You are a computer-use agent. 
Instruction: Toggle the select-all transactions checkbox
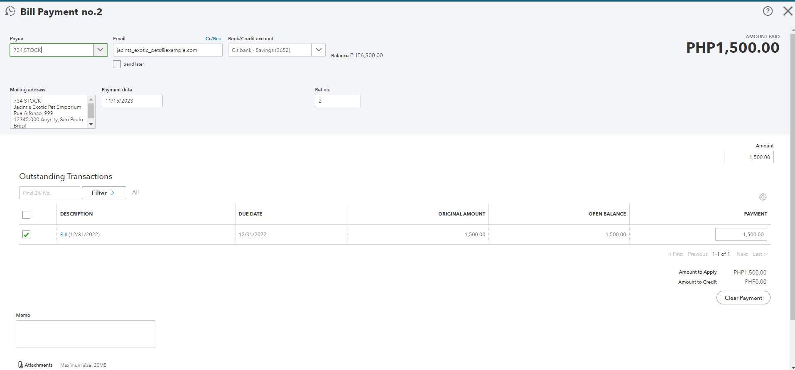tap(27, 215)
